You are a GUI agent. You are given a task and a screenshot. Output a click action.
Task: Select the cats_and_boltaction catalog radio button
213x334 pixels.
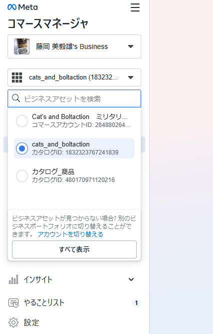22,148
